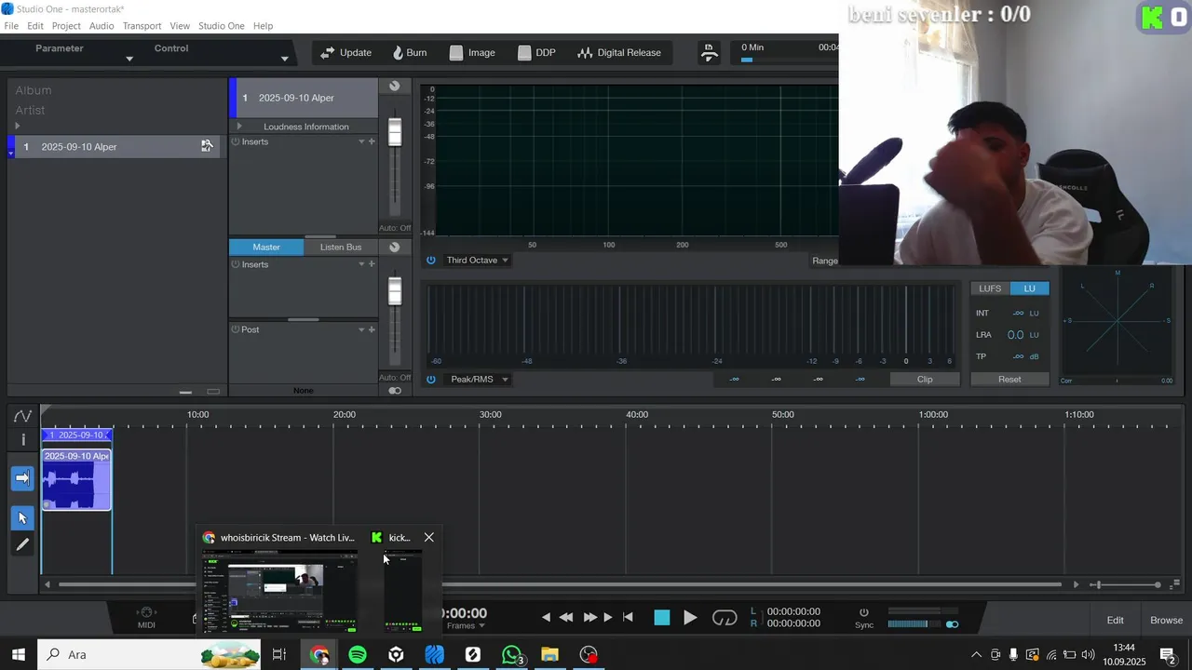
Task: Toggle the metronome switch in transport
Action: tap(952, 624)
